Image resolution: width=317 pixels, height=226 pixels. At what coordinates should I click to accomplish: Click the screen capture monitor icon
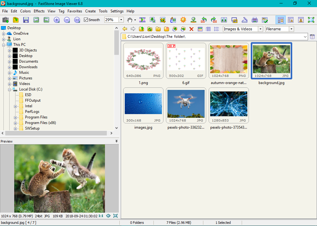pos(234,20)
